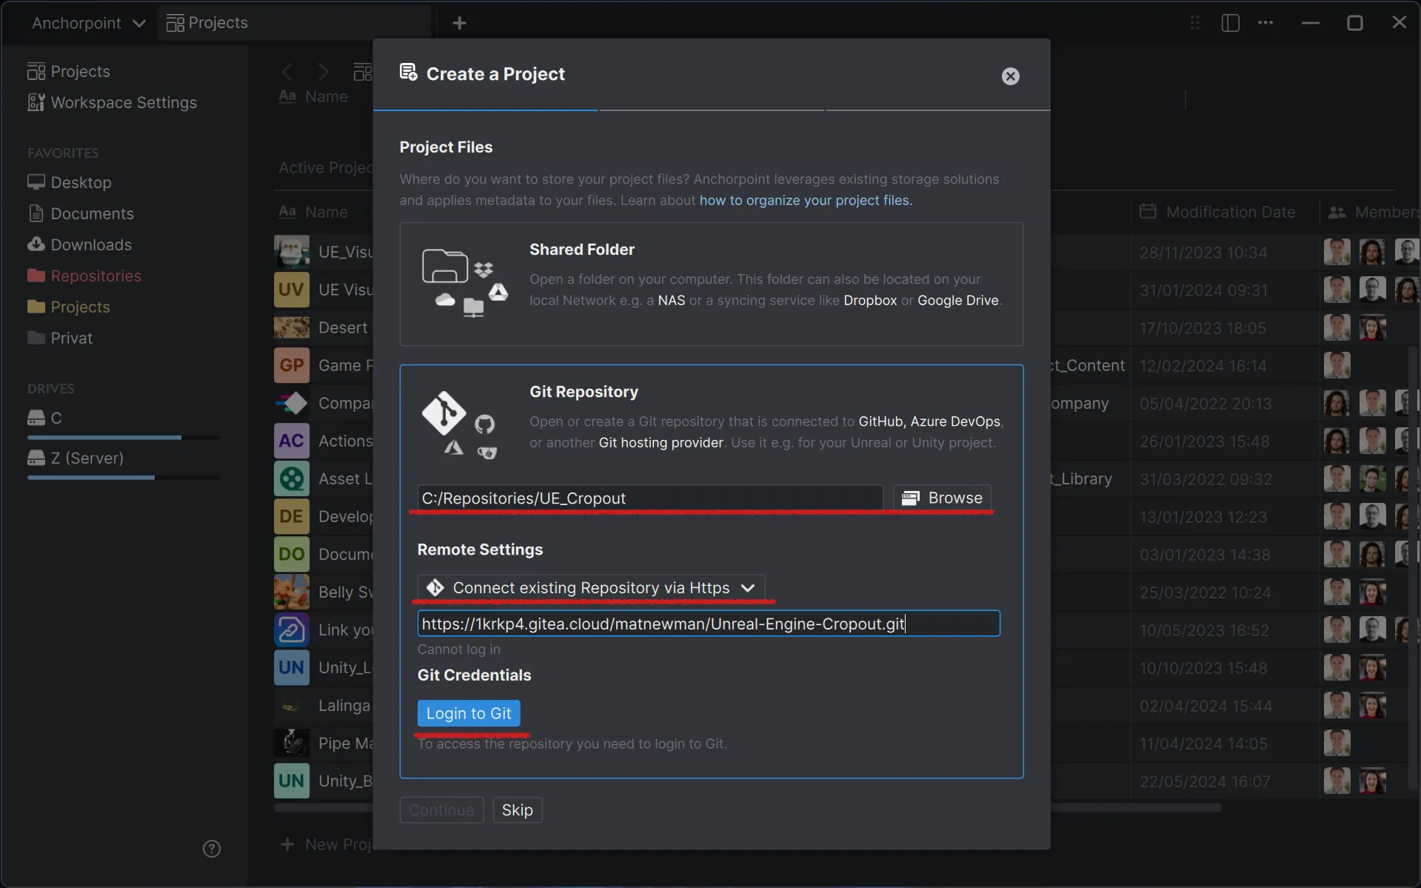Image resolution: width=1421 pixels, height=888 pixels.
Task: Click the C drive storage usage bar
Action: point(123,437)
